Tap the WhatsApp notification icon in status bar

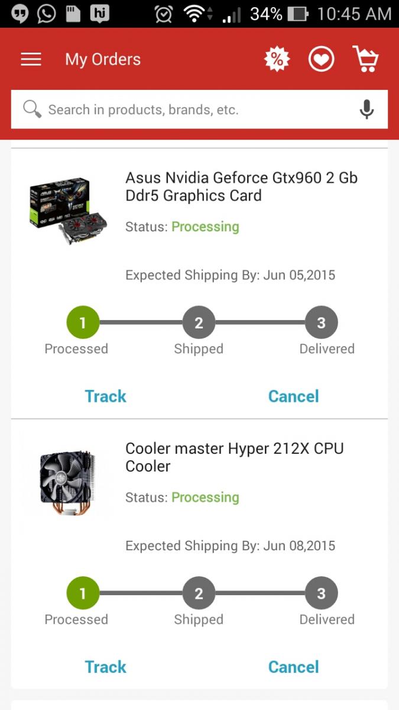pos(46,14)
